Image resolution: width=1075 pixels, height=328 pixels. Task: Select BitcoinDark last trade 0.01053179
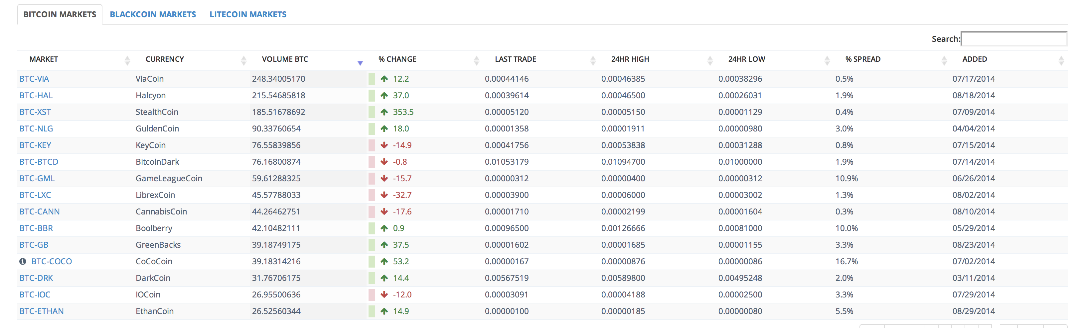click(x=507, y=162)
